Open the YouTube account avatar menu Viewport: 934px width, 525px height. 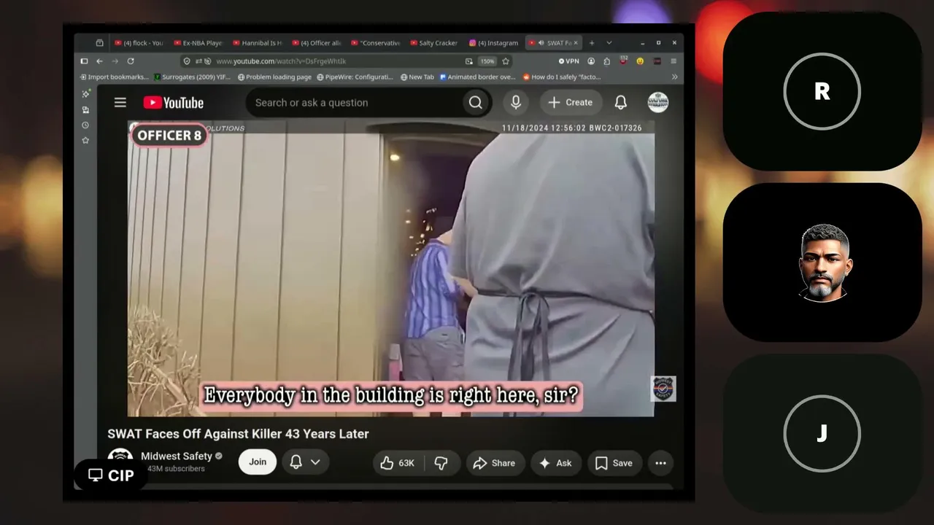click(x=658, y=103)
